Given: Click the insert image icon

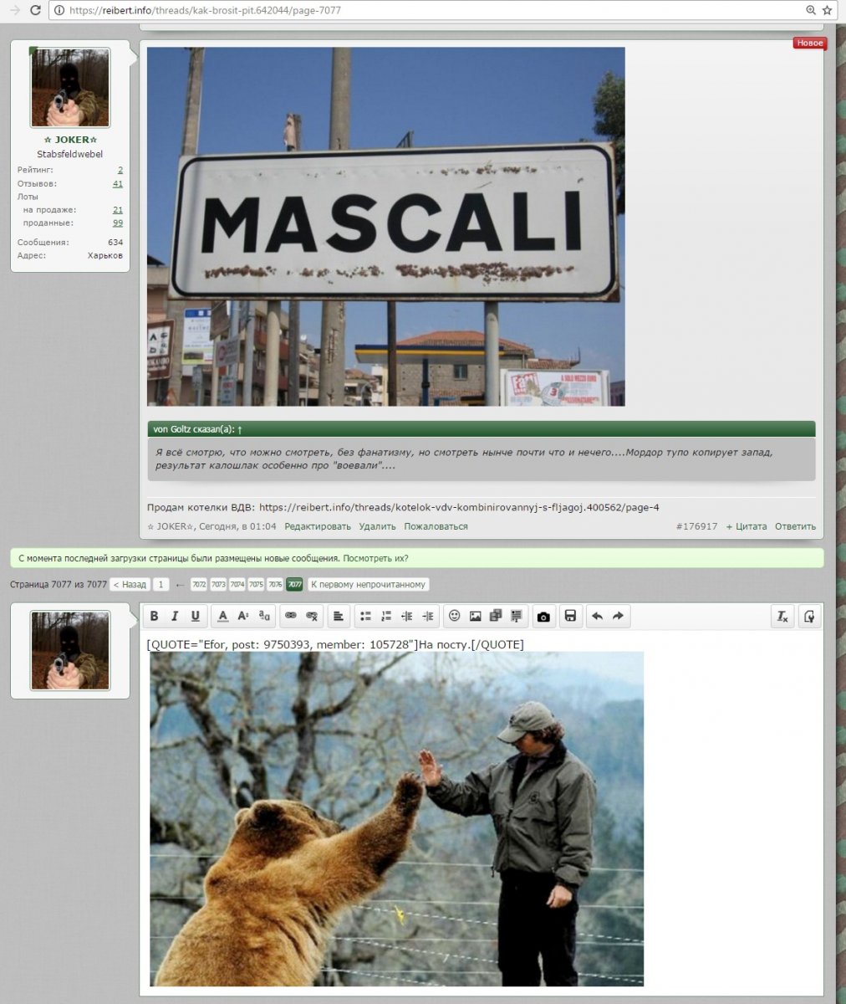Looking at the screenshot, I should pos(475,617).
